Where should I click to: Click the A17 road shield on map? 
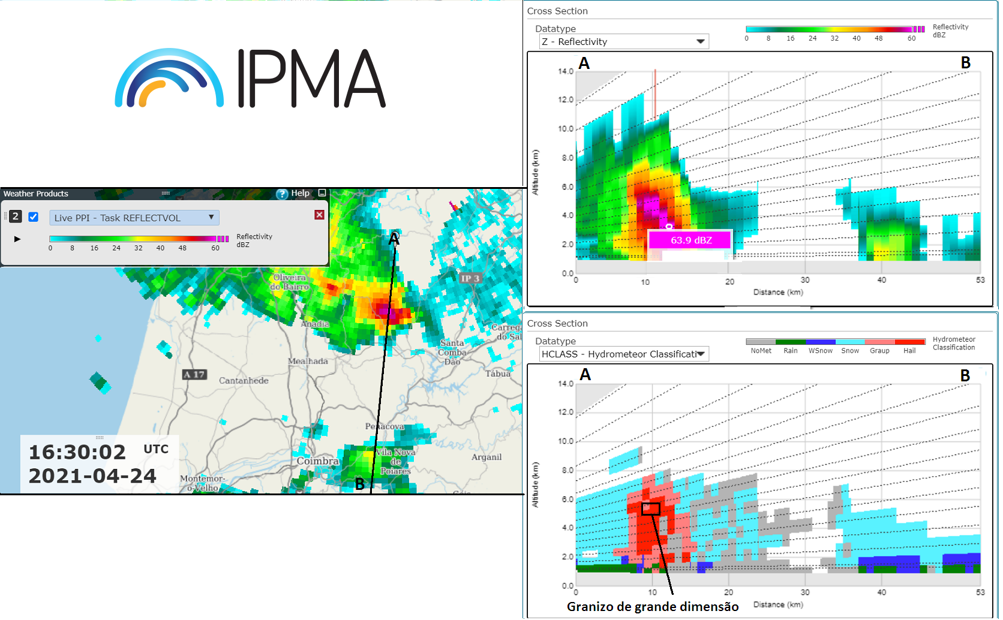[194, 374]
